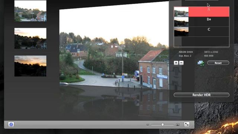
Task: Click the small image icon left of zoom slider
Action: 148,125
